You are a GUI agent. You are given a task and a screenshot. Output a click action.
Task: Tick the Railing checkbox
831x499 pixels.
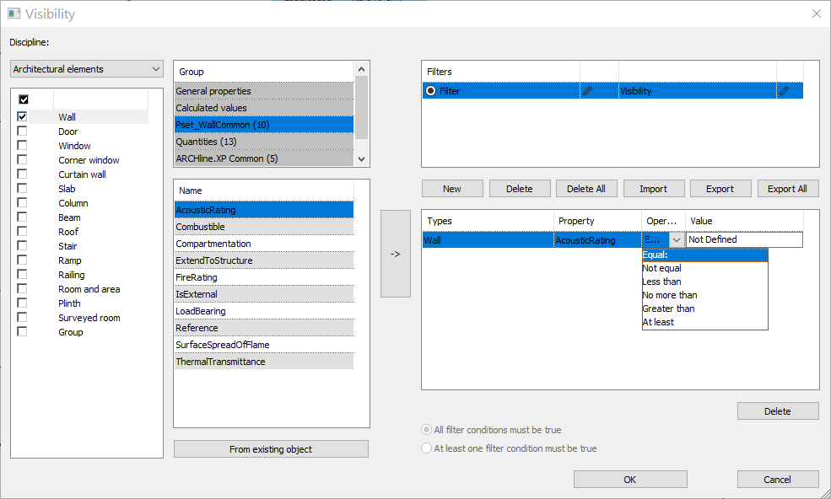tap(22, 274)
